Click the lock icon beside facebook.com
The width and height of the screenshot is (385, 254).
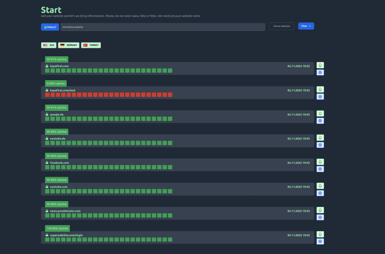pos(47,163)
